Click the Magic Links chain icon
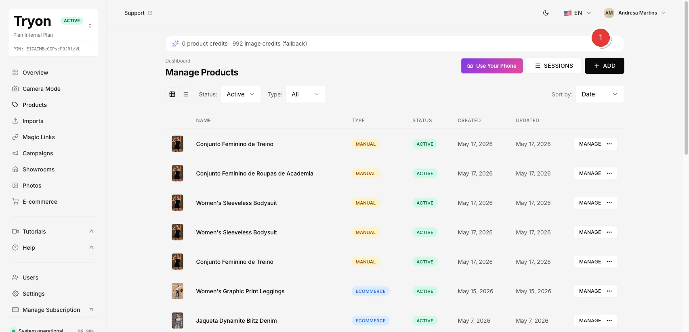Image resolution: width=689 pixels, height=332 pixels. [15, 137]
